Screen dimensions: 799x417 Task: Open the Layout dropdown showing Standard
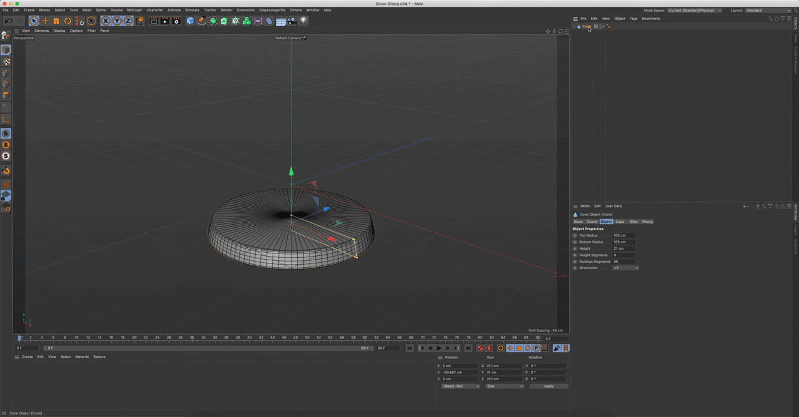pyautogui.click(x=768, y=10)
